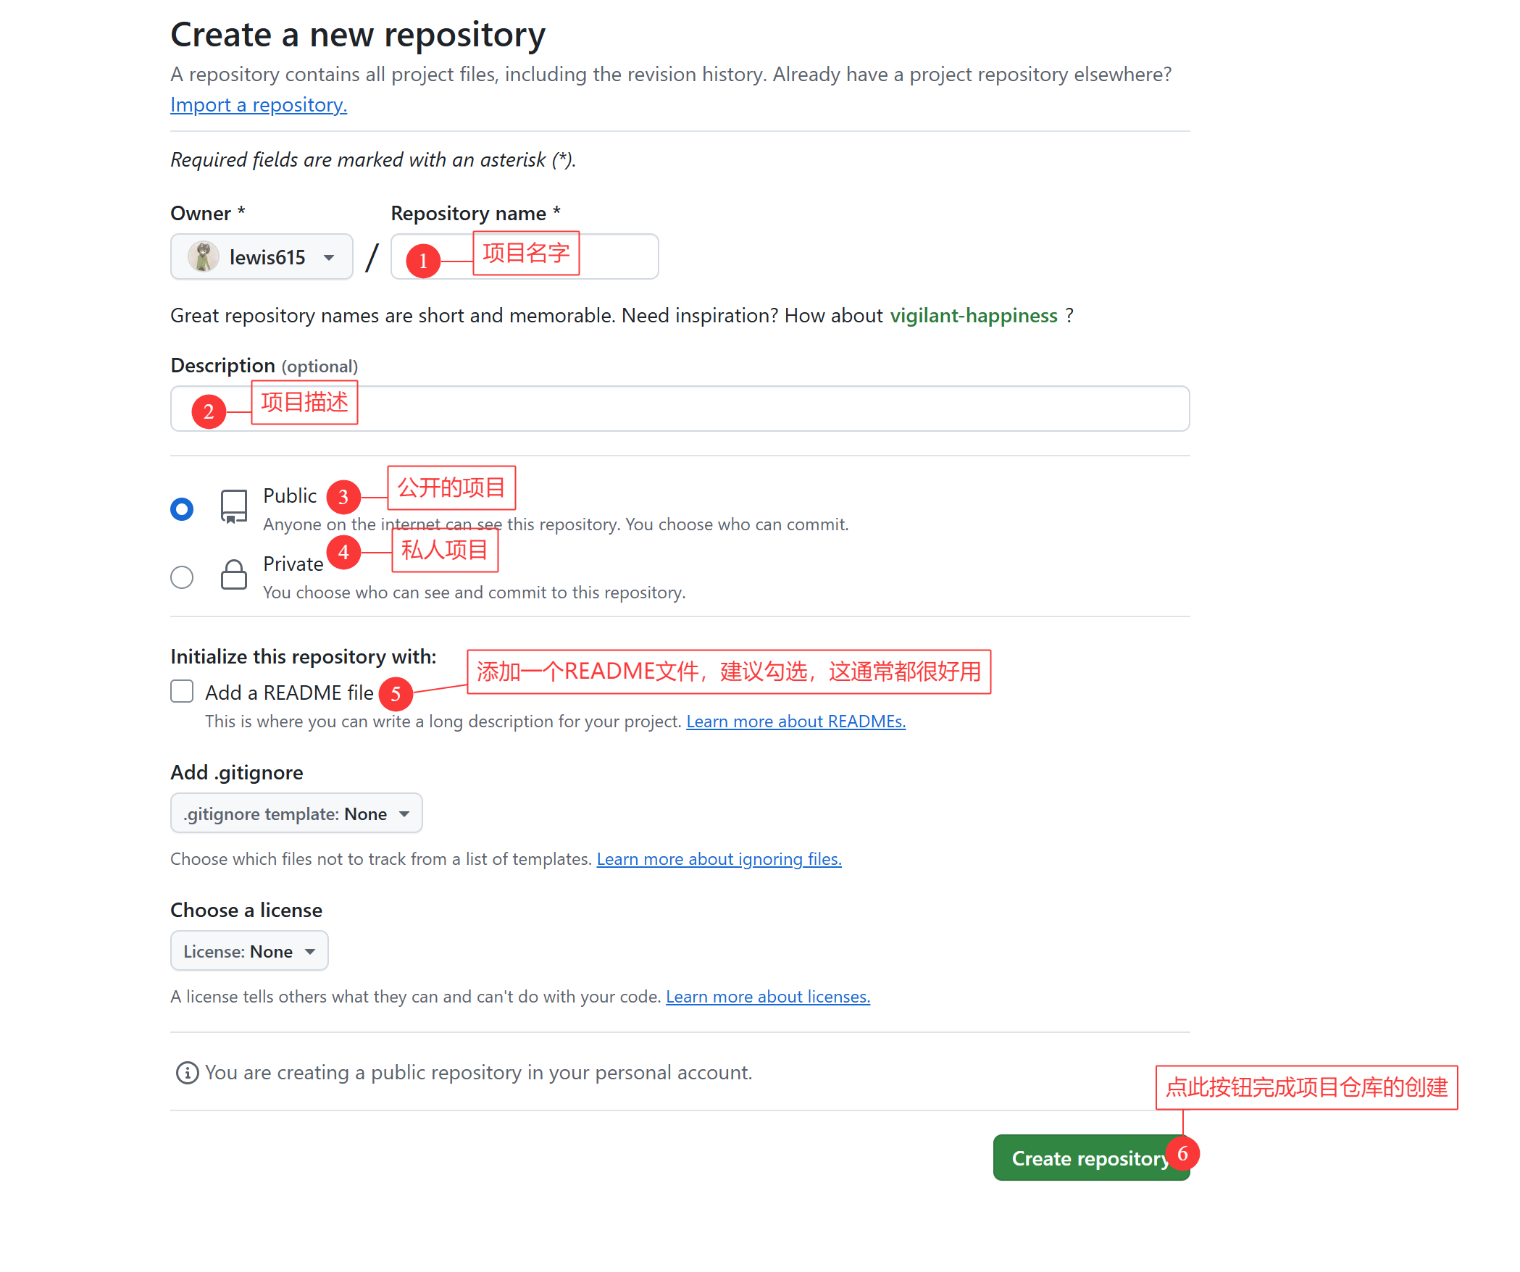This screenshot has height=1272, width=1520.
Task: Click the public repository book icon
Action: (x=233, y=507)
